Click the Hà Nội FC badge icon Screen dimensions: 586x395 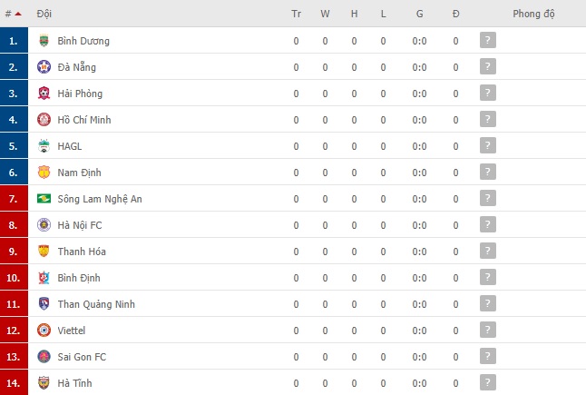pos(44,225)
